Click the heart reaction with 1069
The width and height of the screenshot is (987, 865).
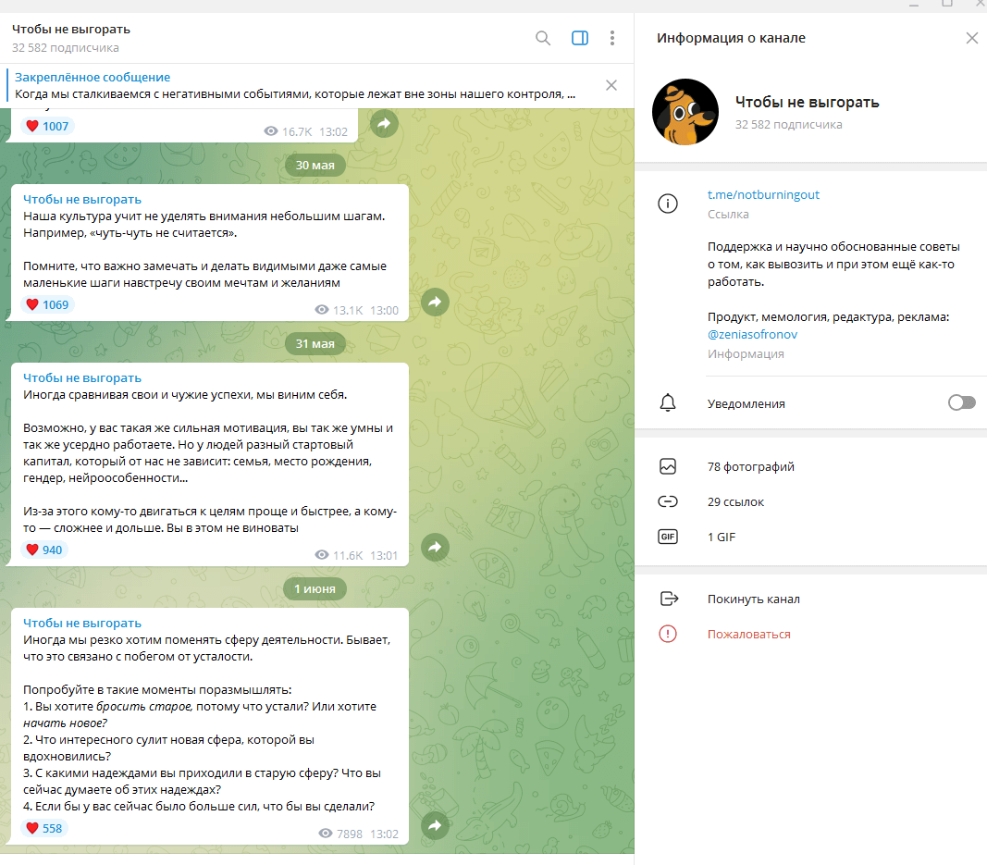point(46,304)
